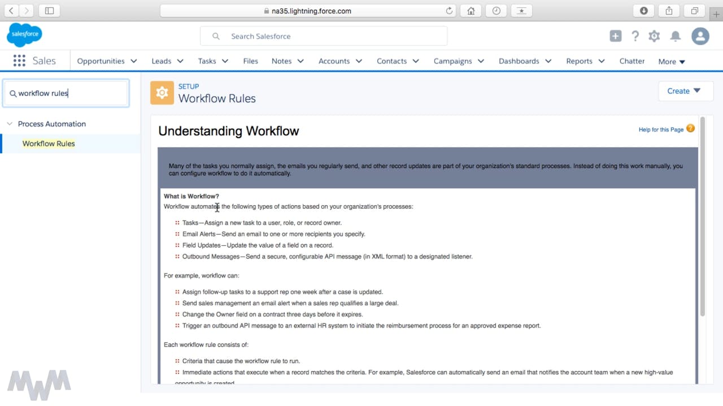
Task: Reload page in Safari address bar
Action: [x=450, y=11]
